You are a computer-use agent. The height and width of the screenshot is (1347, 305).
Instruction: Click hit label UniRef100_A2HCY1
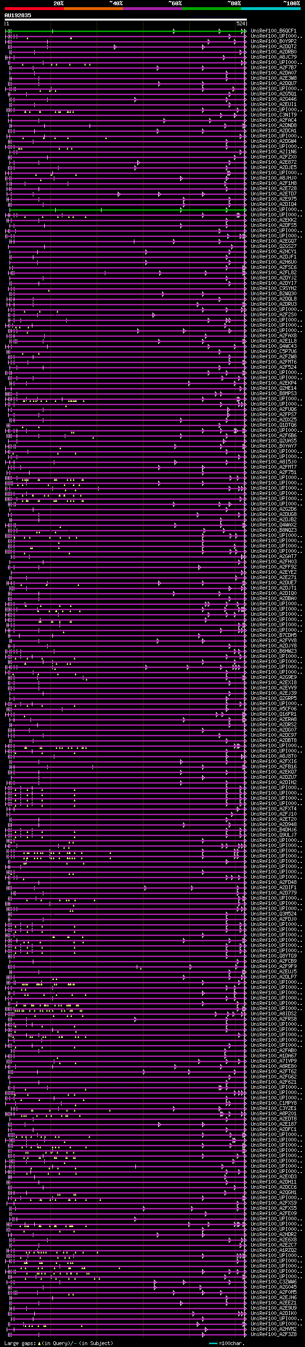click(x=273, y=251)
